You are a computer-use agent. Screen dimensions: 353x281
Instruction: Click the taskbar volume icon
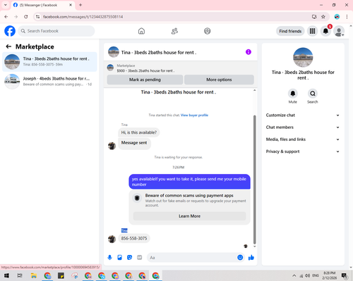pos(307,275)
